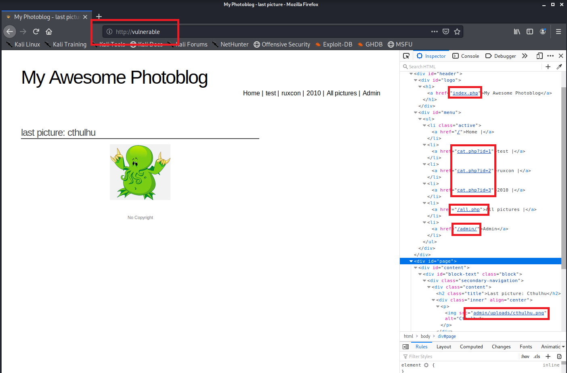
Task: Create a new HTML node
Action: pos(548,67)
